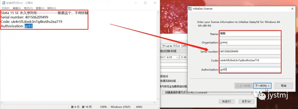The width and height of the screenshot is (298, 109).
Task: Click the ANSI encoding status bar entry
Action: coord(139,107)
